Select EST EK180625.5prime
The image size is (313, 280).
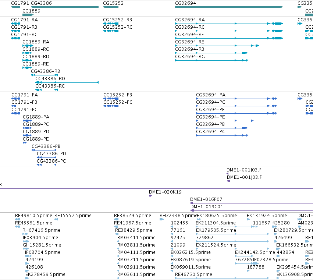click(217, 216)
